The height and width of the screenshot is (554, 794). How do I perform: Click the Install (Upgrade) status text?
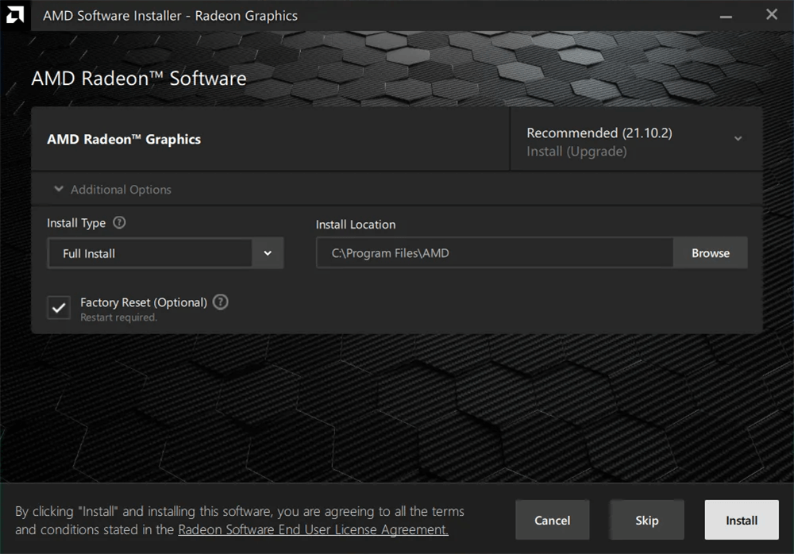pos(576,152)
